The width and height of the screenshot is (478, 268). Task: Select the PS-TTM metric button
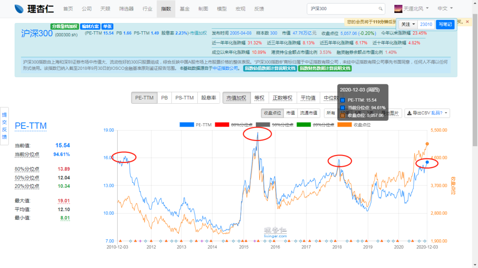click(185, 98)
